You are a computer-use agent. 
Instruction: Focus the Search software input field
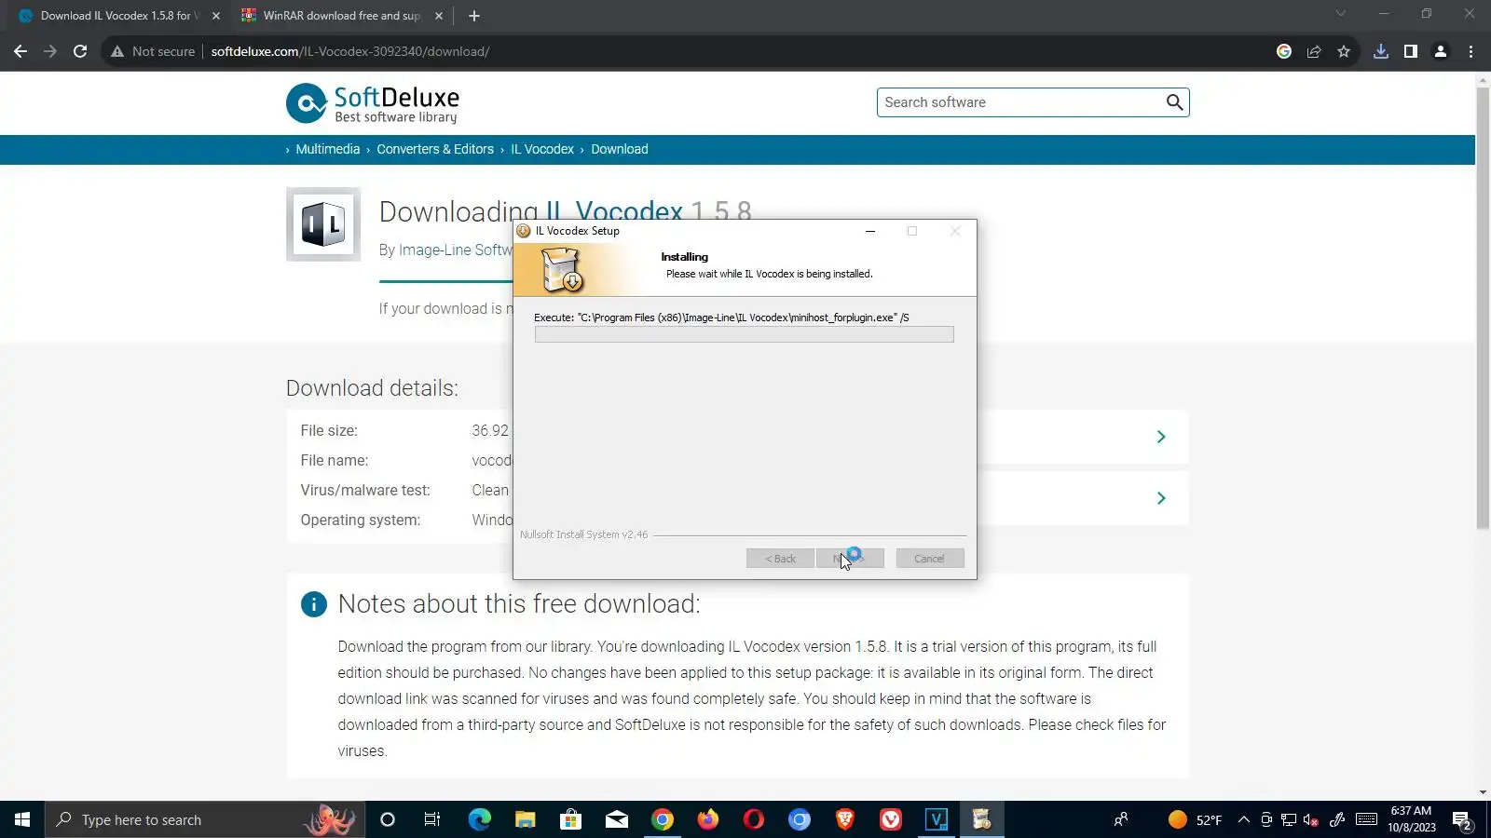pyautogui.click(x=1020, y=102)
